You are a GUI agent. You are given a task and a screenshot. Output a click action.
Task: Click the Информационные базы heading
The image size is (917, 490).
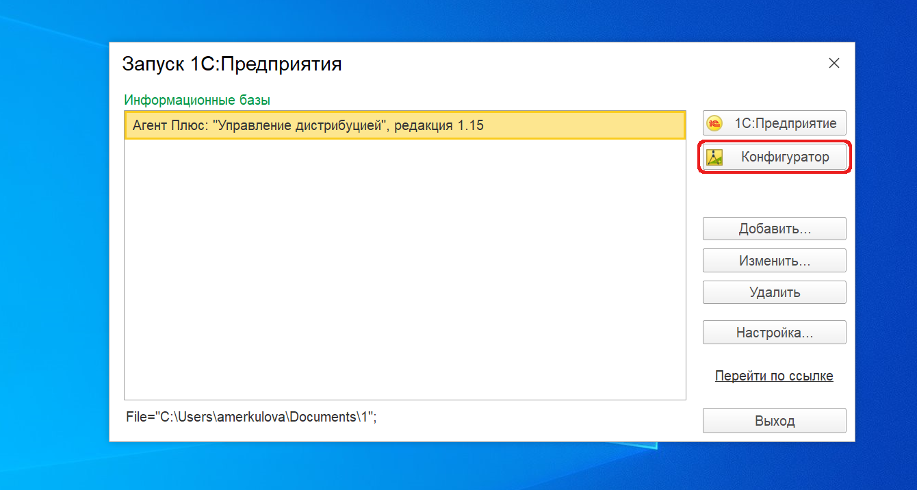pos(197,100)
